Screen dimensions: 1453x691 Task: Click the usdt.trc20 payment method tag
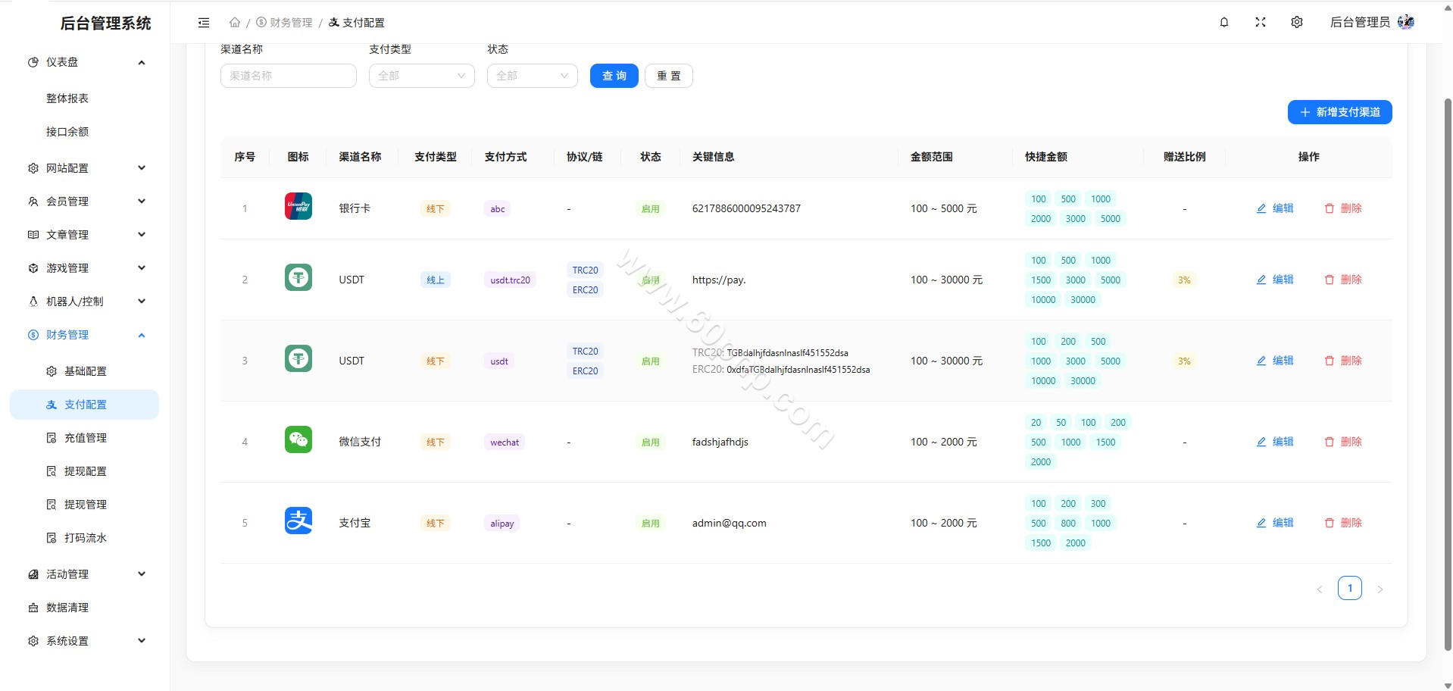point(511,280)
